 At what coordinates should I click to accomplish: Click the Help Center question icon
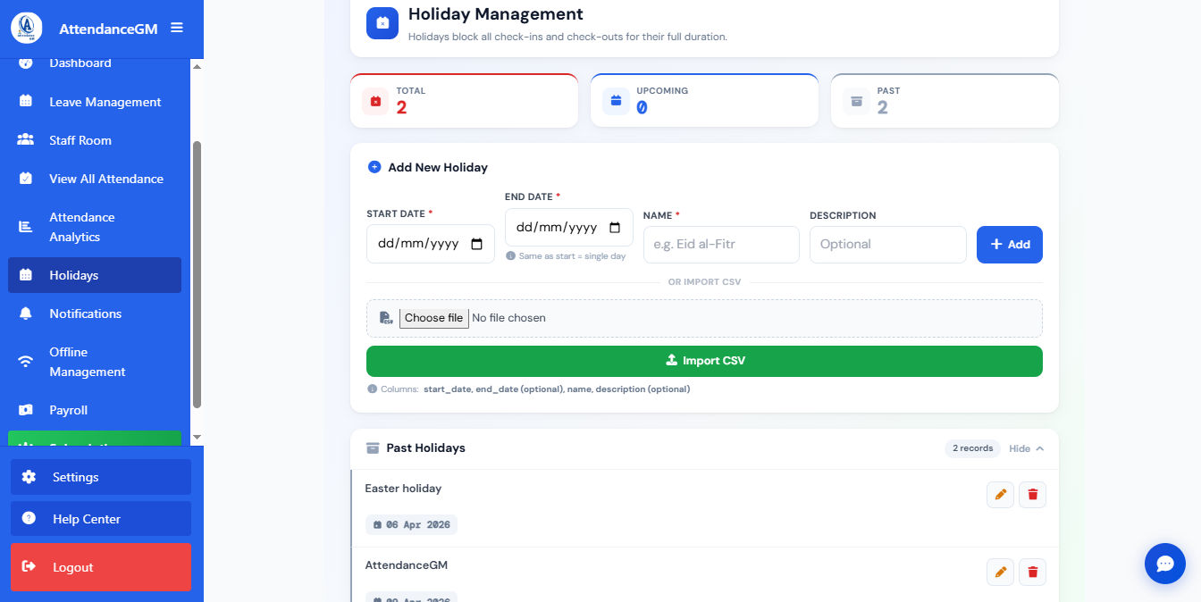[29, 518]
